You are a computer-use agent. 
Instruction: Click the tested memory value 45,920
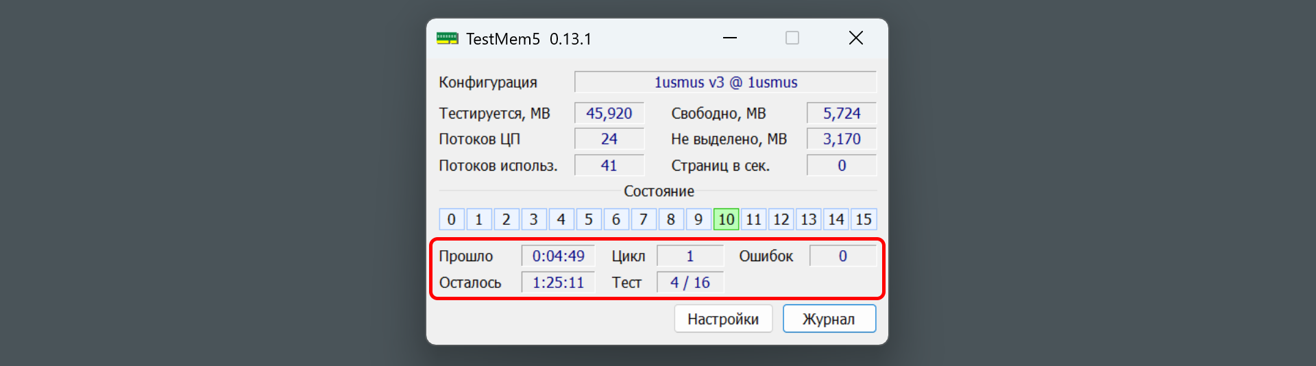click(609, 113)
